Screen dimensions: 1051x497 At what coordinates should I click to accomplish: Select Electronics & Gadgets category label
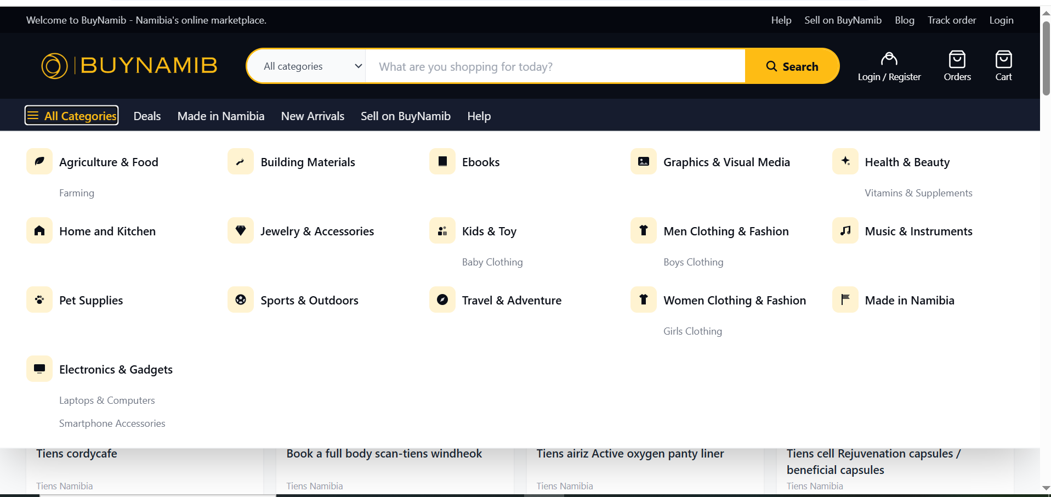coord(116,370)
